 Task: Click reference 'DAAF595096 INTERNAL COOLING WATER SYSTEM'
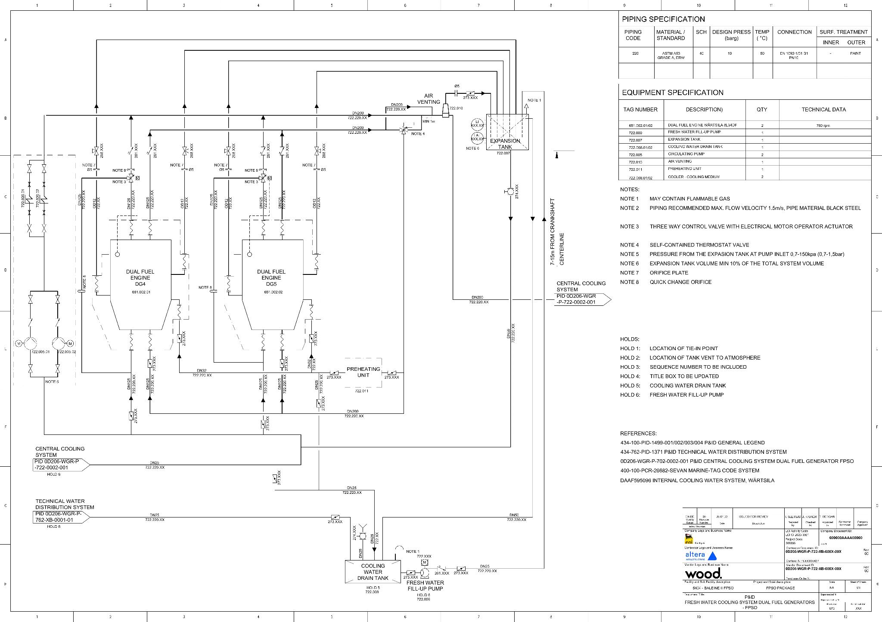coord(697,480)
